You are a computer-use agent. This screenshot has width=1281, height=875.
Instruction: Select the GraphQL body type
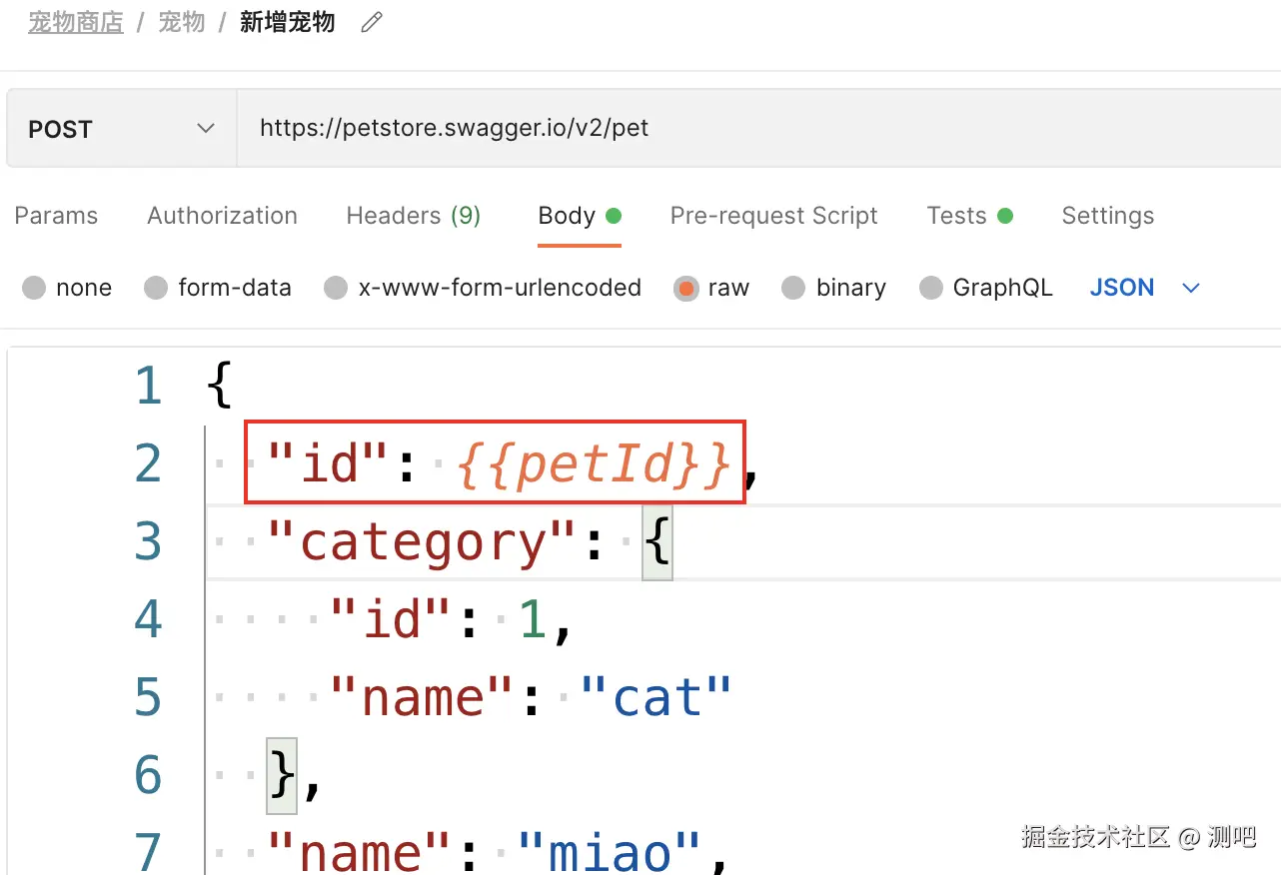930,289
